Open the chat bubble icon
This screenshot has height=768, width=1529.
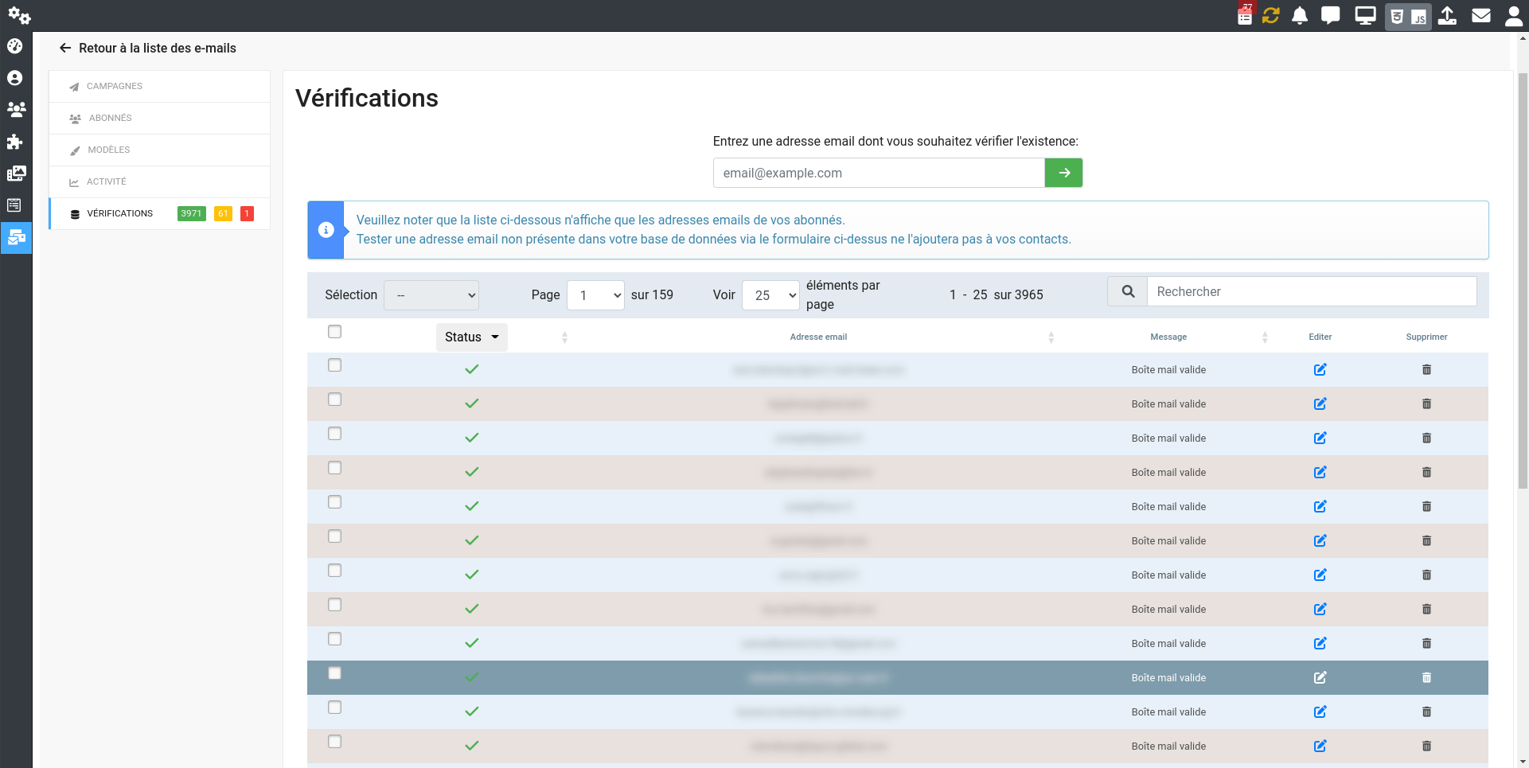coord(1330,15)
